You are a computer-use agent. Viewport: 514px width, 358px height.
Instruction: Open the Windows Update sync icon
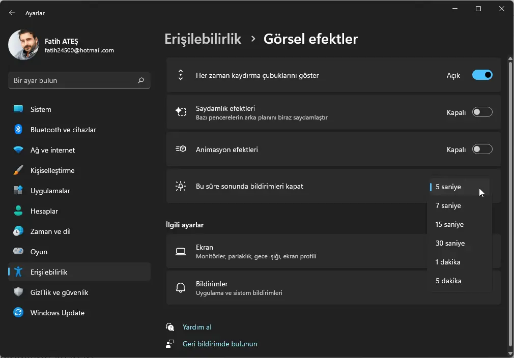pos(18,313)
